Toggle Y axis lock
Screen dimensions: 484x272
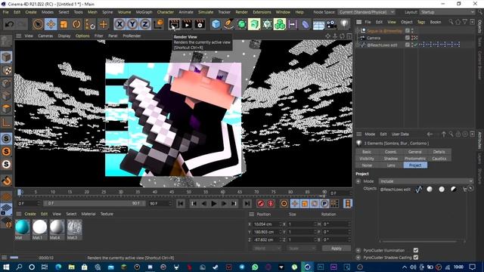[x=132, y=24]
